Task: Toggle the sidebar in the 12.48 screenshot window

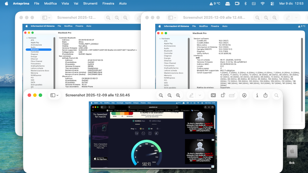Action: [x=171, y=18]
